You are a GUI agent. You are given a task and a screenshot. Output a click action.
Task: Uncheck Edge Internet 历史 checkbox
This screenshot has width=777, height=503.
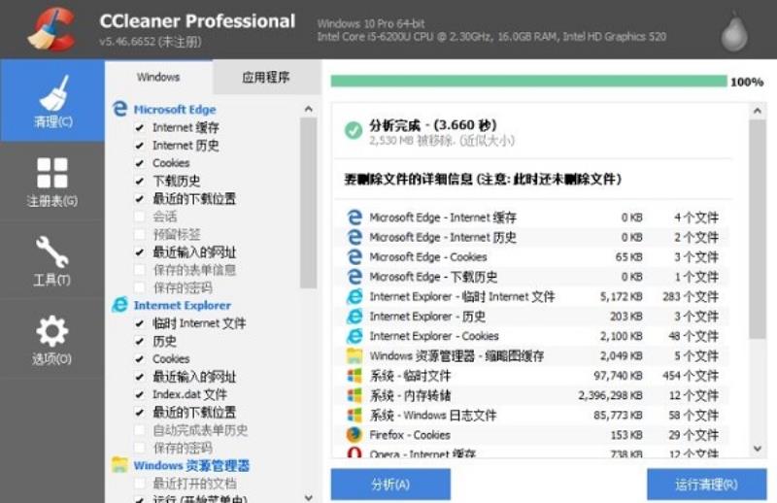pyautogui.click(x=140, y=146)
